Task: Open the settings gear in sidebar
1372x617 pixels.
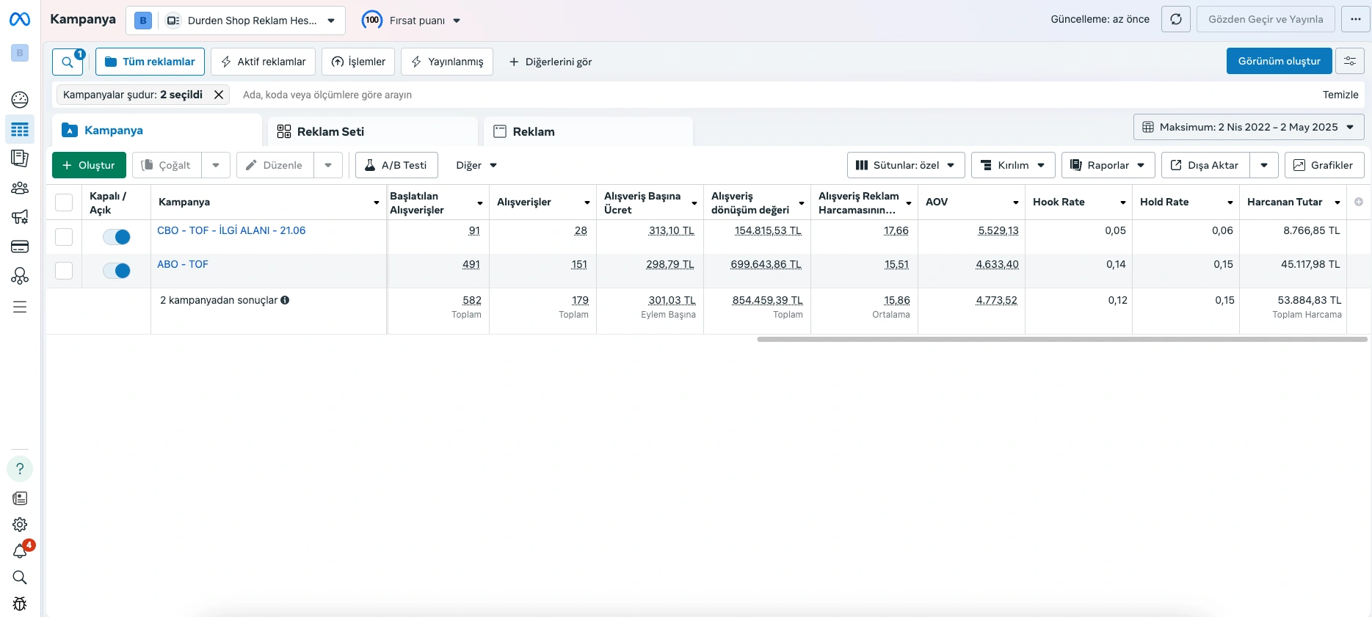Action: (20, 525)
